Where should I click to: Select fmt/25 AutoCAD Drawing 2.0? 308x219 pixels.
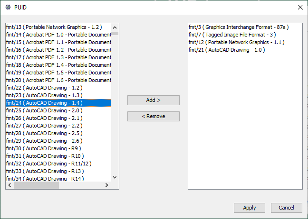click(x=58, y=110)
